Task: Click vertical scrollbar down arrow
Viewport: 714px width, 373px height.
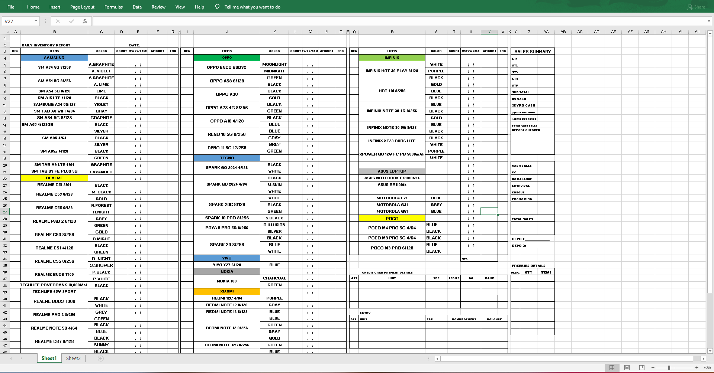Action: click(x=710, y=351)
